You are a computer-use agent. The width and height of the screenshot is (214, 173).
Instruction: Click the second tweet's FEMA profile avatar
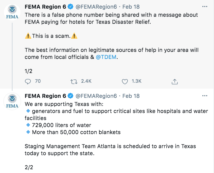(x=12, y=101)
